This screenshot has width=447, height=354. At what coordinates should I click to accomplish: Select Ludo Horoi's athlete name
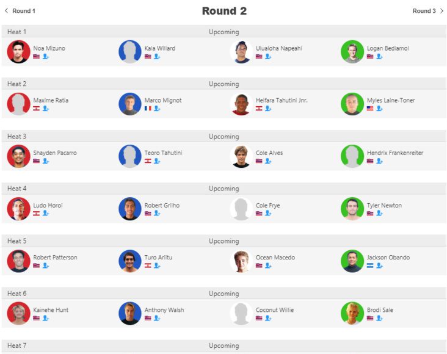pyautogui.click(x=48, y=205)
